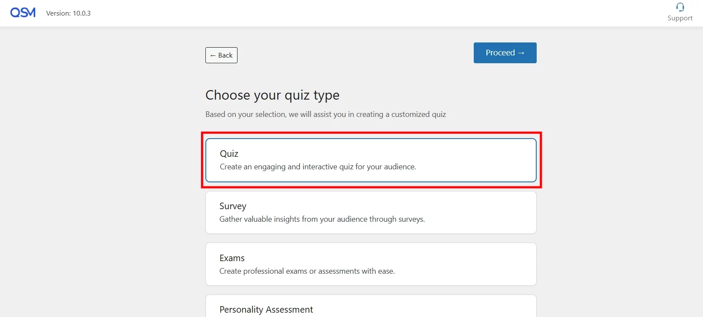Pick the Exams quiz type card
The image size is (703, 317).
coord(371,264)
